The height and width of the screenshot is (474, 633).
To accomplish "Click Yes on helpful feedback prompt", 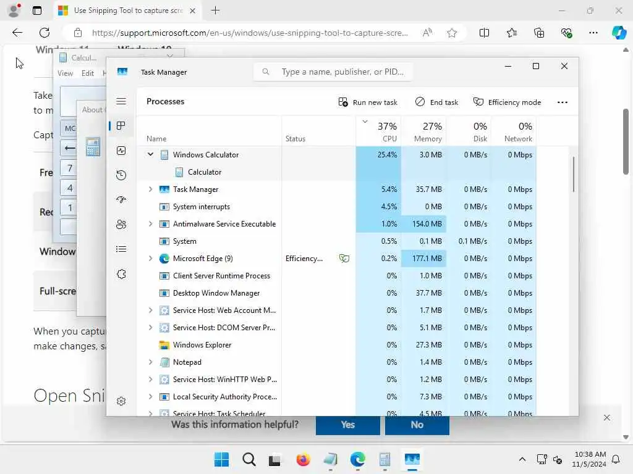I will (347, 425).
